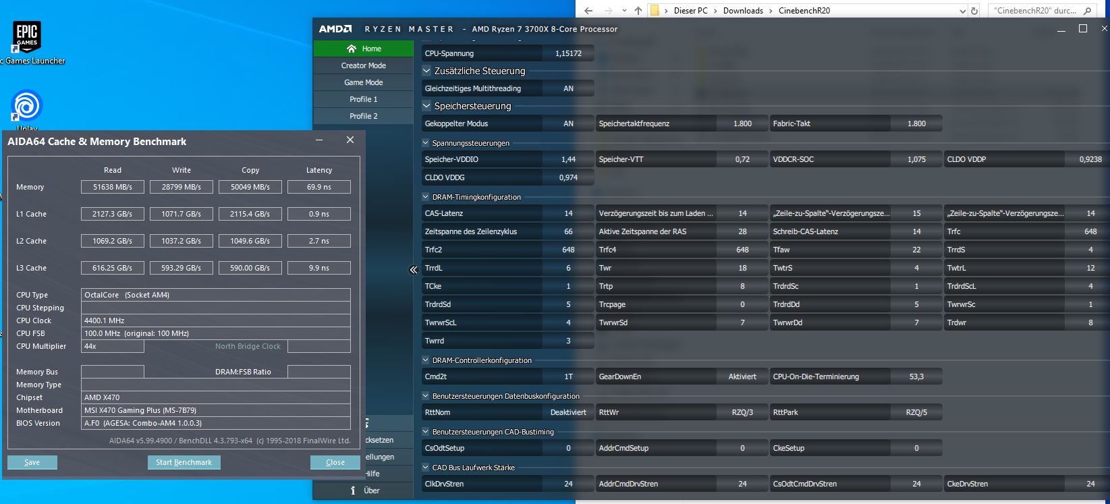Collapse Benutzersteuerungen CAD-Bustiming section
1110x504 pixels.
tap(426, 432)
